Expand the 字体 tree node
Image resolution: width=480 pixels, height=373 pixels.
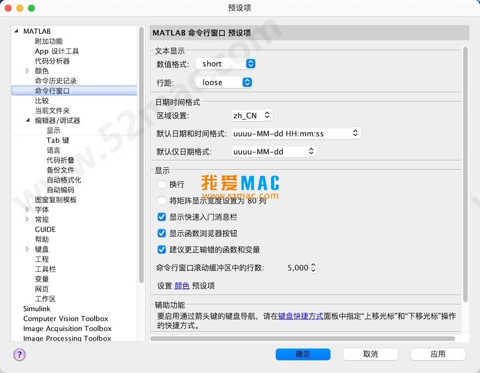(x=27, y=209)
